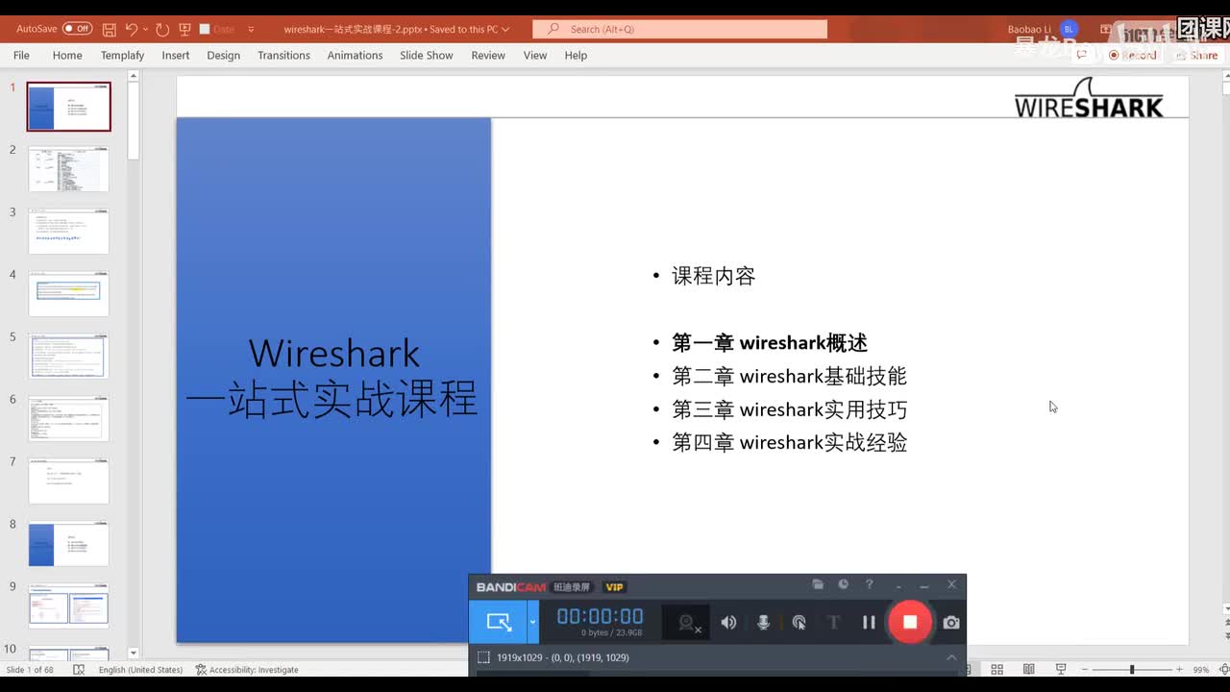The width and height of the screenshot is (1230, 692).
Task: Click the Bandicam screen recording mode button
Action: tap(498, 622)
